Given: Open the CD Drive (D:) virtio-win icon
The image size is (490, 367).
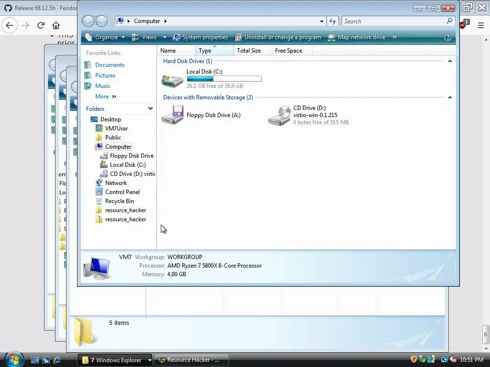Looking at the screenshot, I should click(x=279, y=116).
